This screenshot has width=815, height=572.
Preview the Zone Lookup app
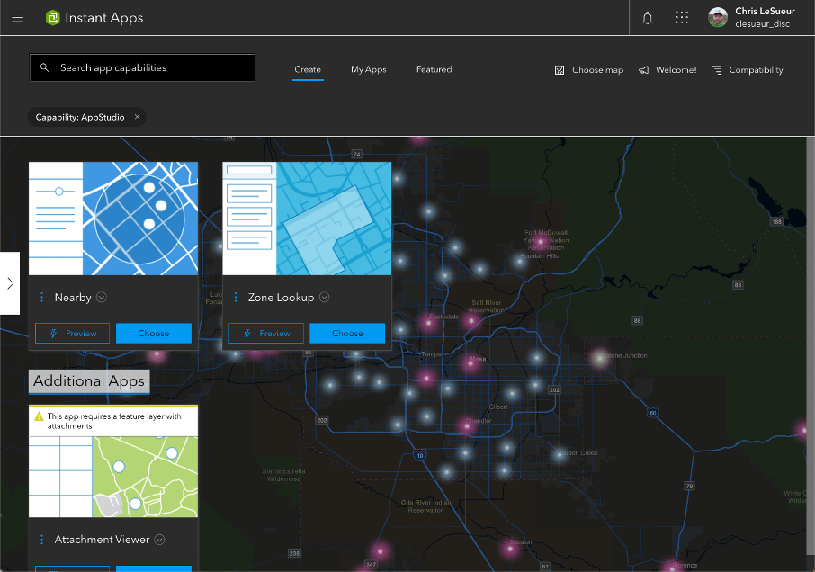pyautogui.click(x=266, y=334)
